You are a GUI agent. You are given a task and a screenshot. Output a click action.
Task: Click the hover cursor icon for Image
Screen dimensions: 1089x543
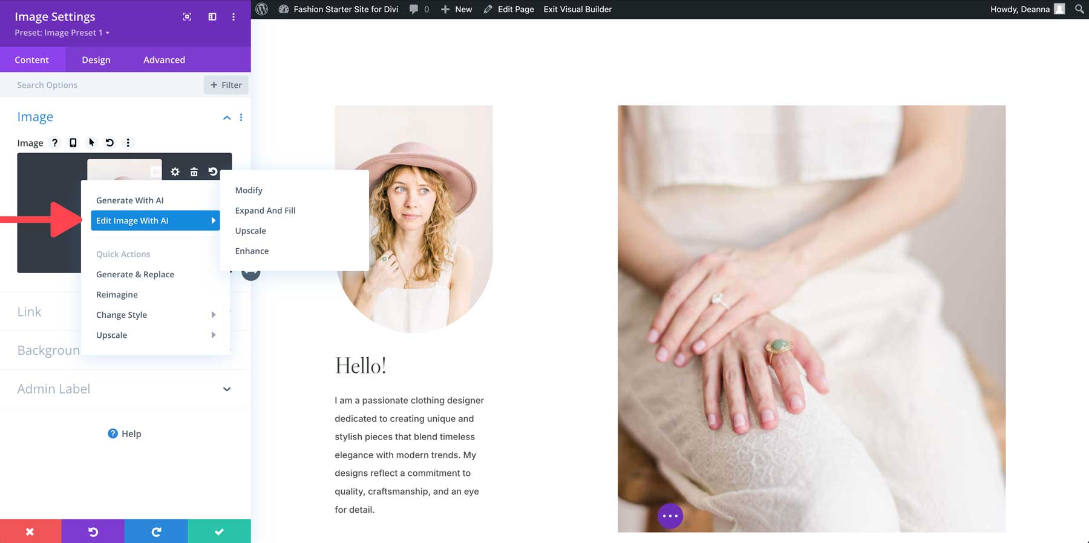pos(91,143)
